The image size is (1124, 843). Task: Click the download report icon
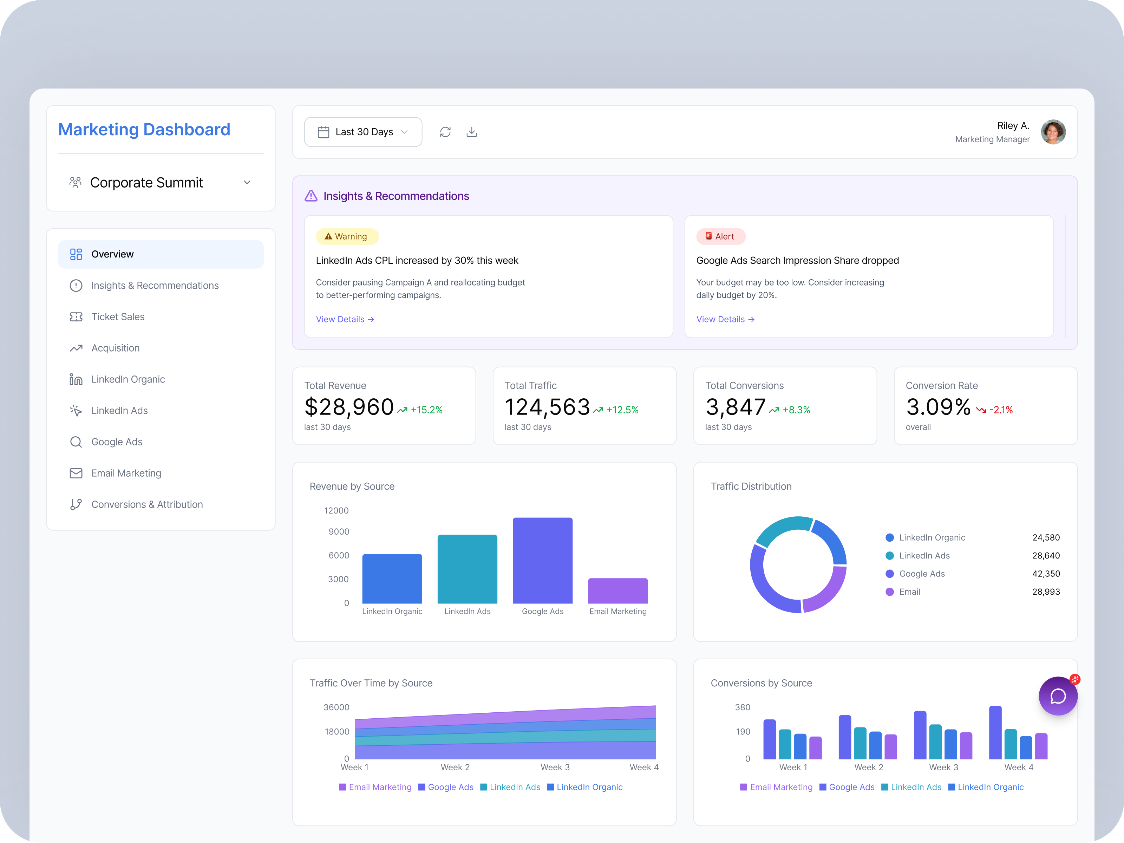click(471, 132)
